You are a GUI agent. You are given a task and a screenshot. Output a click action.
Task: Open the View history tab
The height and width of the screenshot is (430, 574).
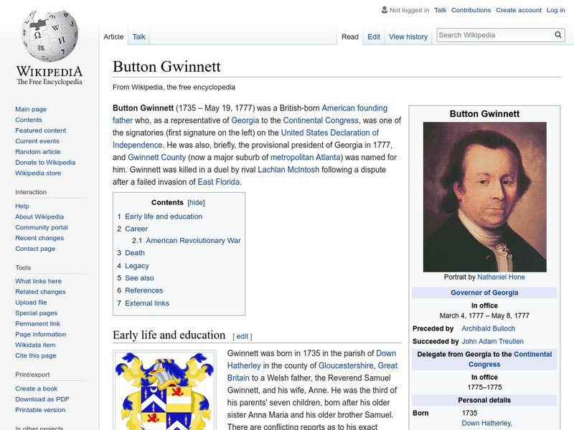click(x=408, y=36)
